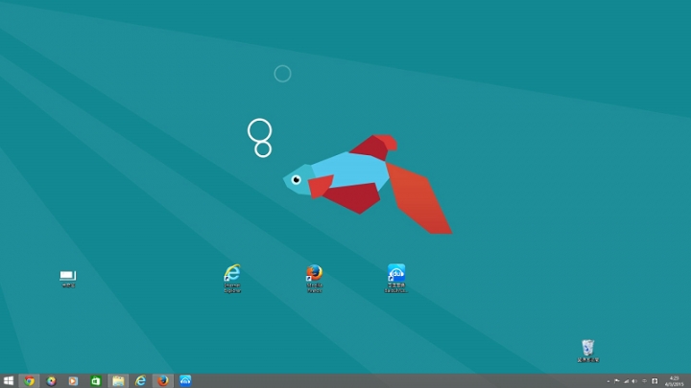Open File Explorer from the taskbar
Image resolution: width=691 pixels, height=388 pixels.
click(x=118, y=381)
